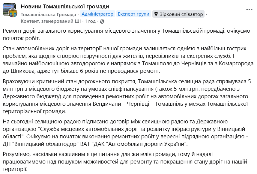The height and width of the screenshot is (174, 257).
Task: Click the paragraph starting На сьогодні селищною радою
Action: point(125,133)
